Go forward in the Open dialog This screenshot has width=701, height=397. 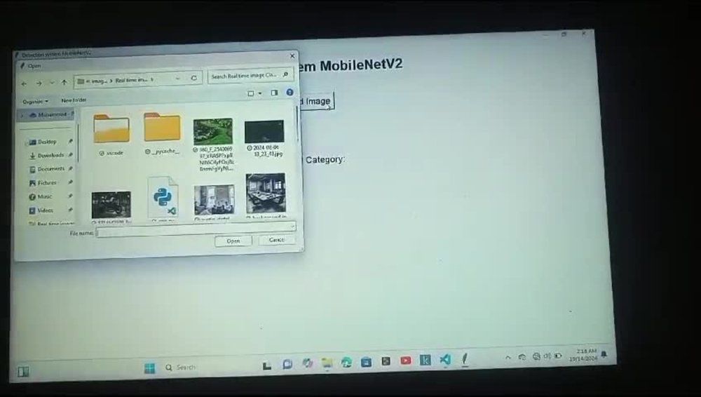[39, 83]
